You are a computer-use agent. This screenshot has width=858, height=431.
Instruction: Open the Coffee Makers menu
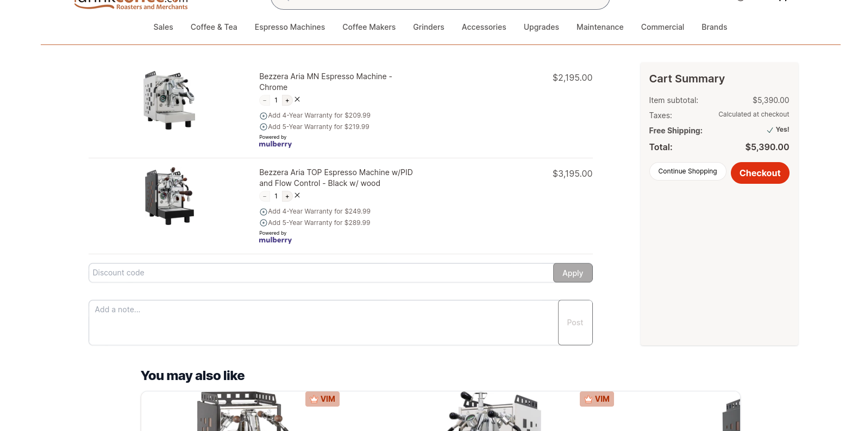(x=369, y=27)
